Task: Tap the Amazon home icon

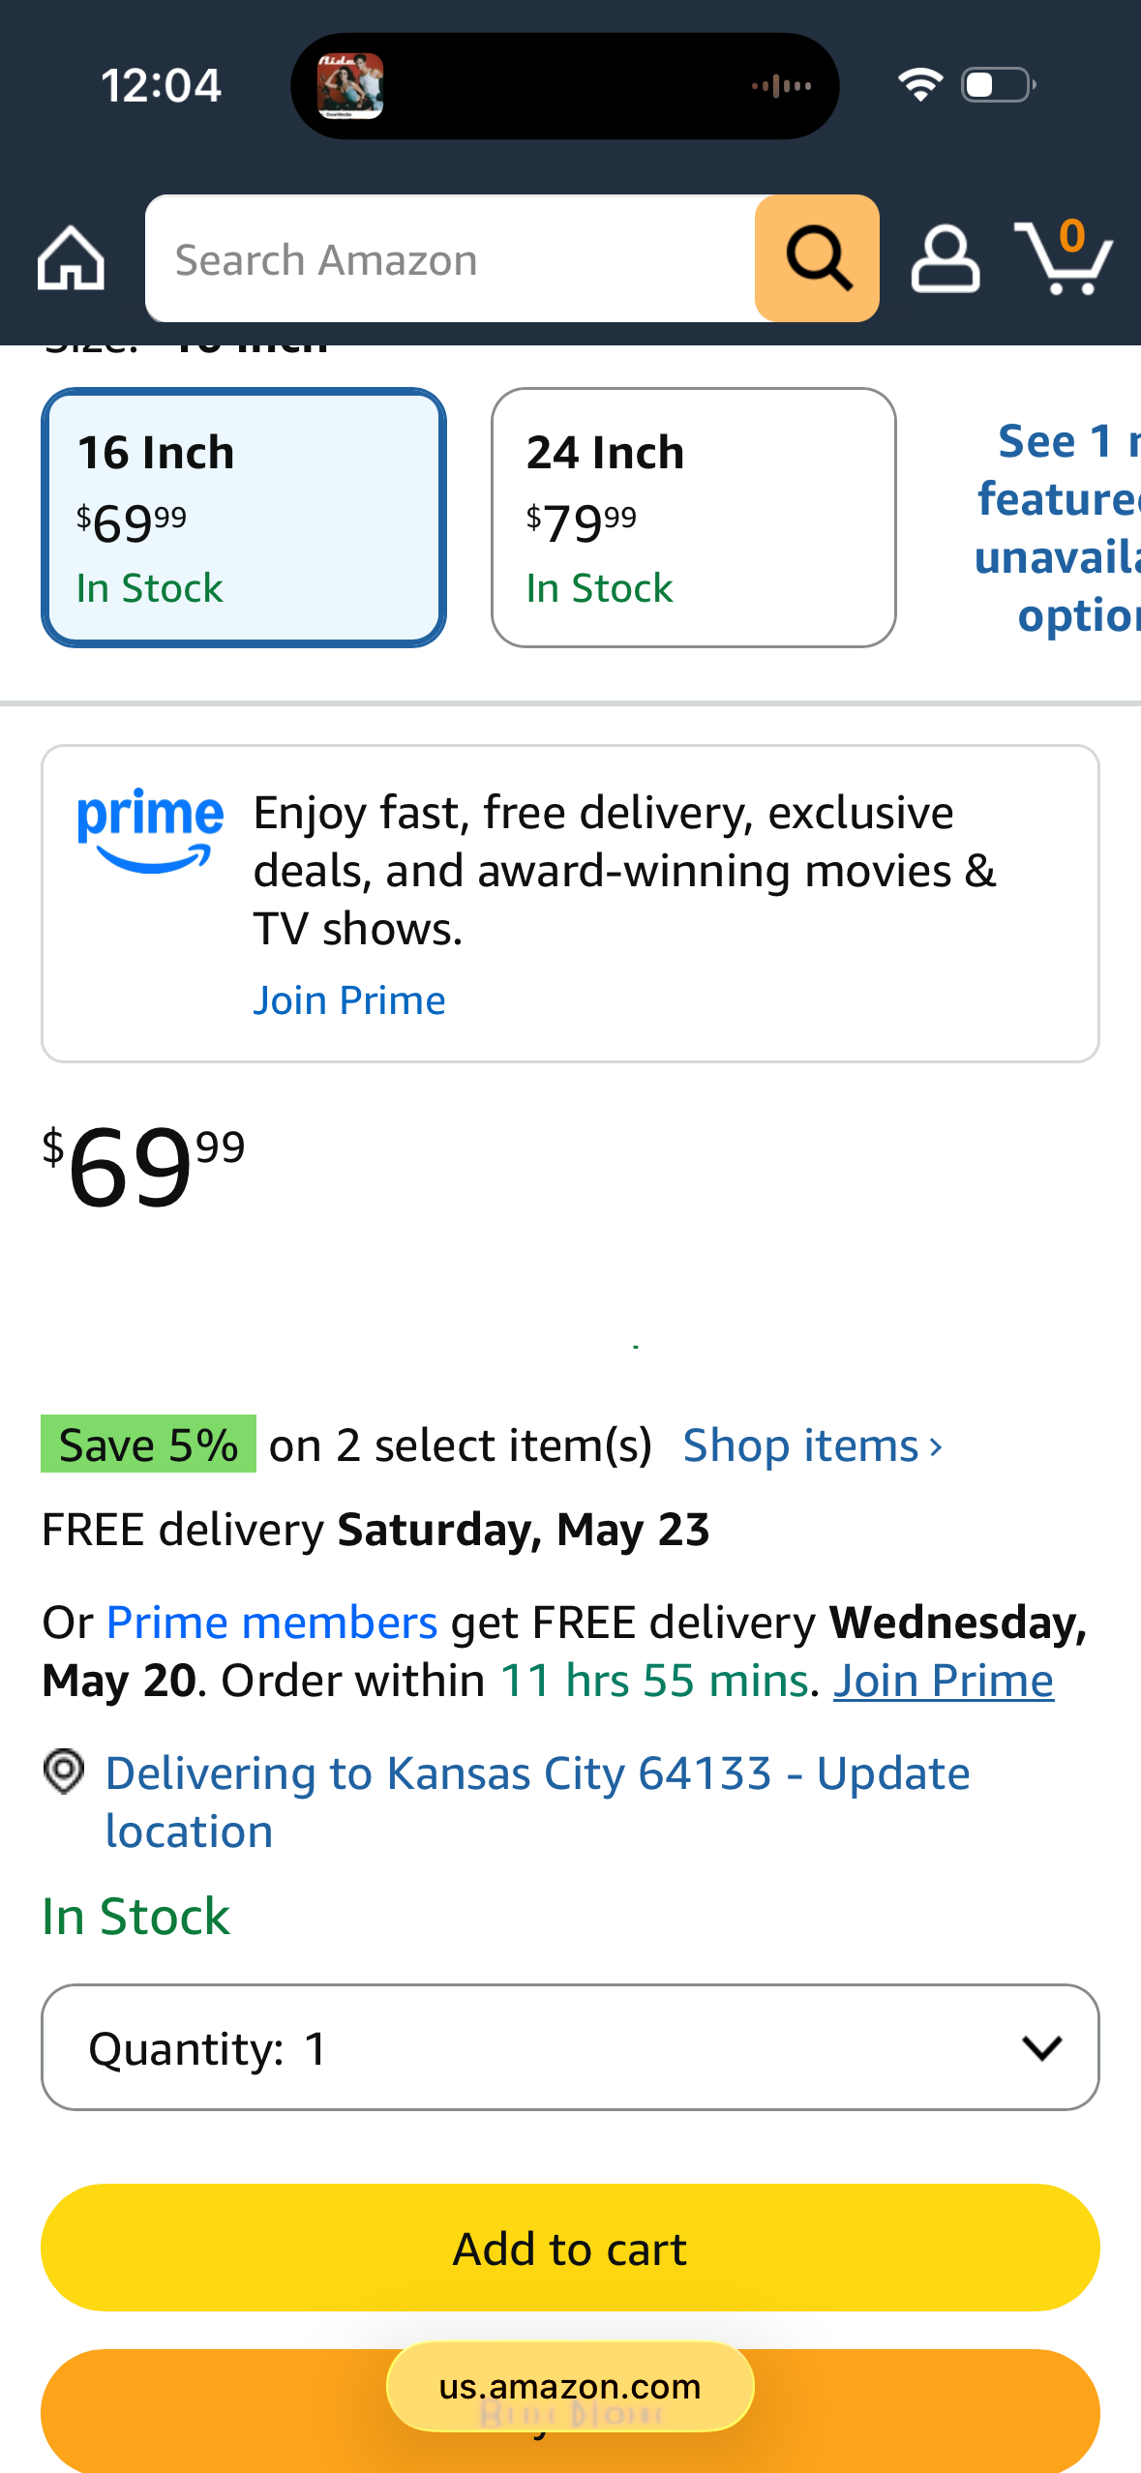Action: click(x=71, y=258)
